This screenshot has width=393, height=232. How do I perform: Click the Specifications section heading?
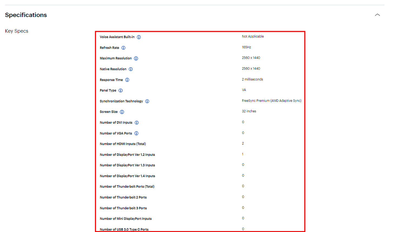(x=26, y=15)
